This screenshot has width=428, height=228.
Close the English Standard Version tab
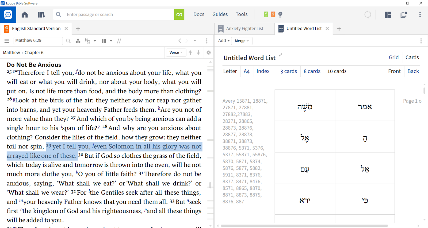tap(66, 29)
